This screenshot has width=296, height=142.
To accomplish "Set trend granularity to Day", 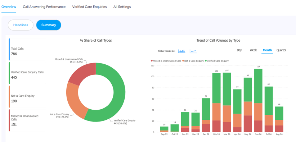I will (239, 50).
